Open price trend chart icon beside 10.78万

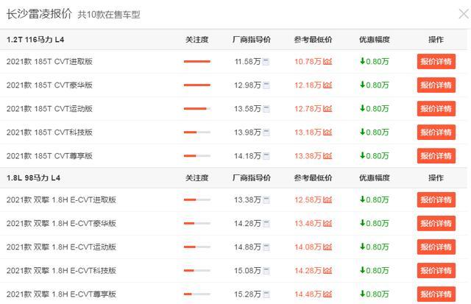point(327,61)
